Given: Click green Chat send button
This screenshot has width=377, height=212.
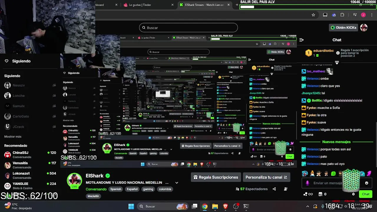Looking at the screenshot, I should 366,194.
